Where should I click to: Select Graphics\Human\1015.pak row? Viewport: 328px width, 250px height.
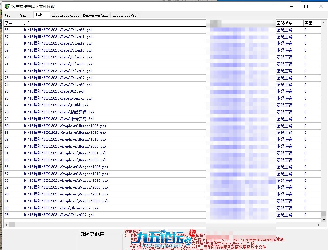pyautogui.click(x=162, y=139)
